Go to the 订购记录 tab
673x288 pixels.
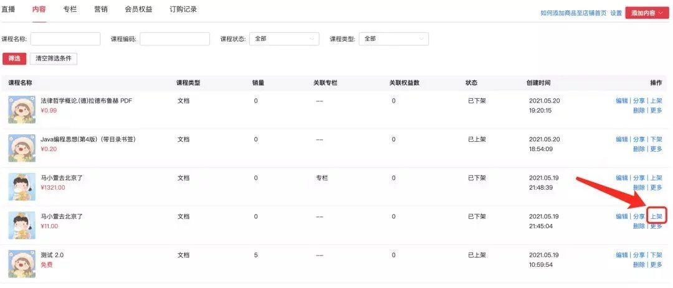183,9
